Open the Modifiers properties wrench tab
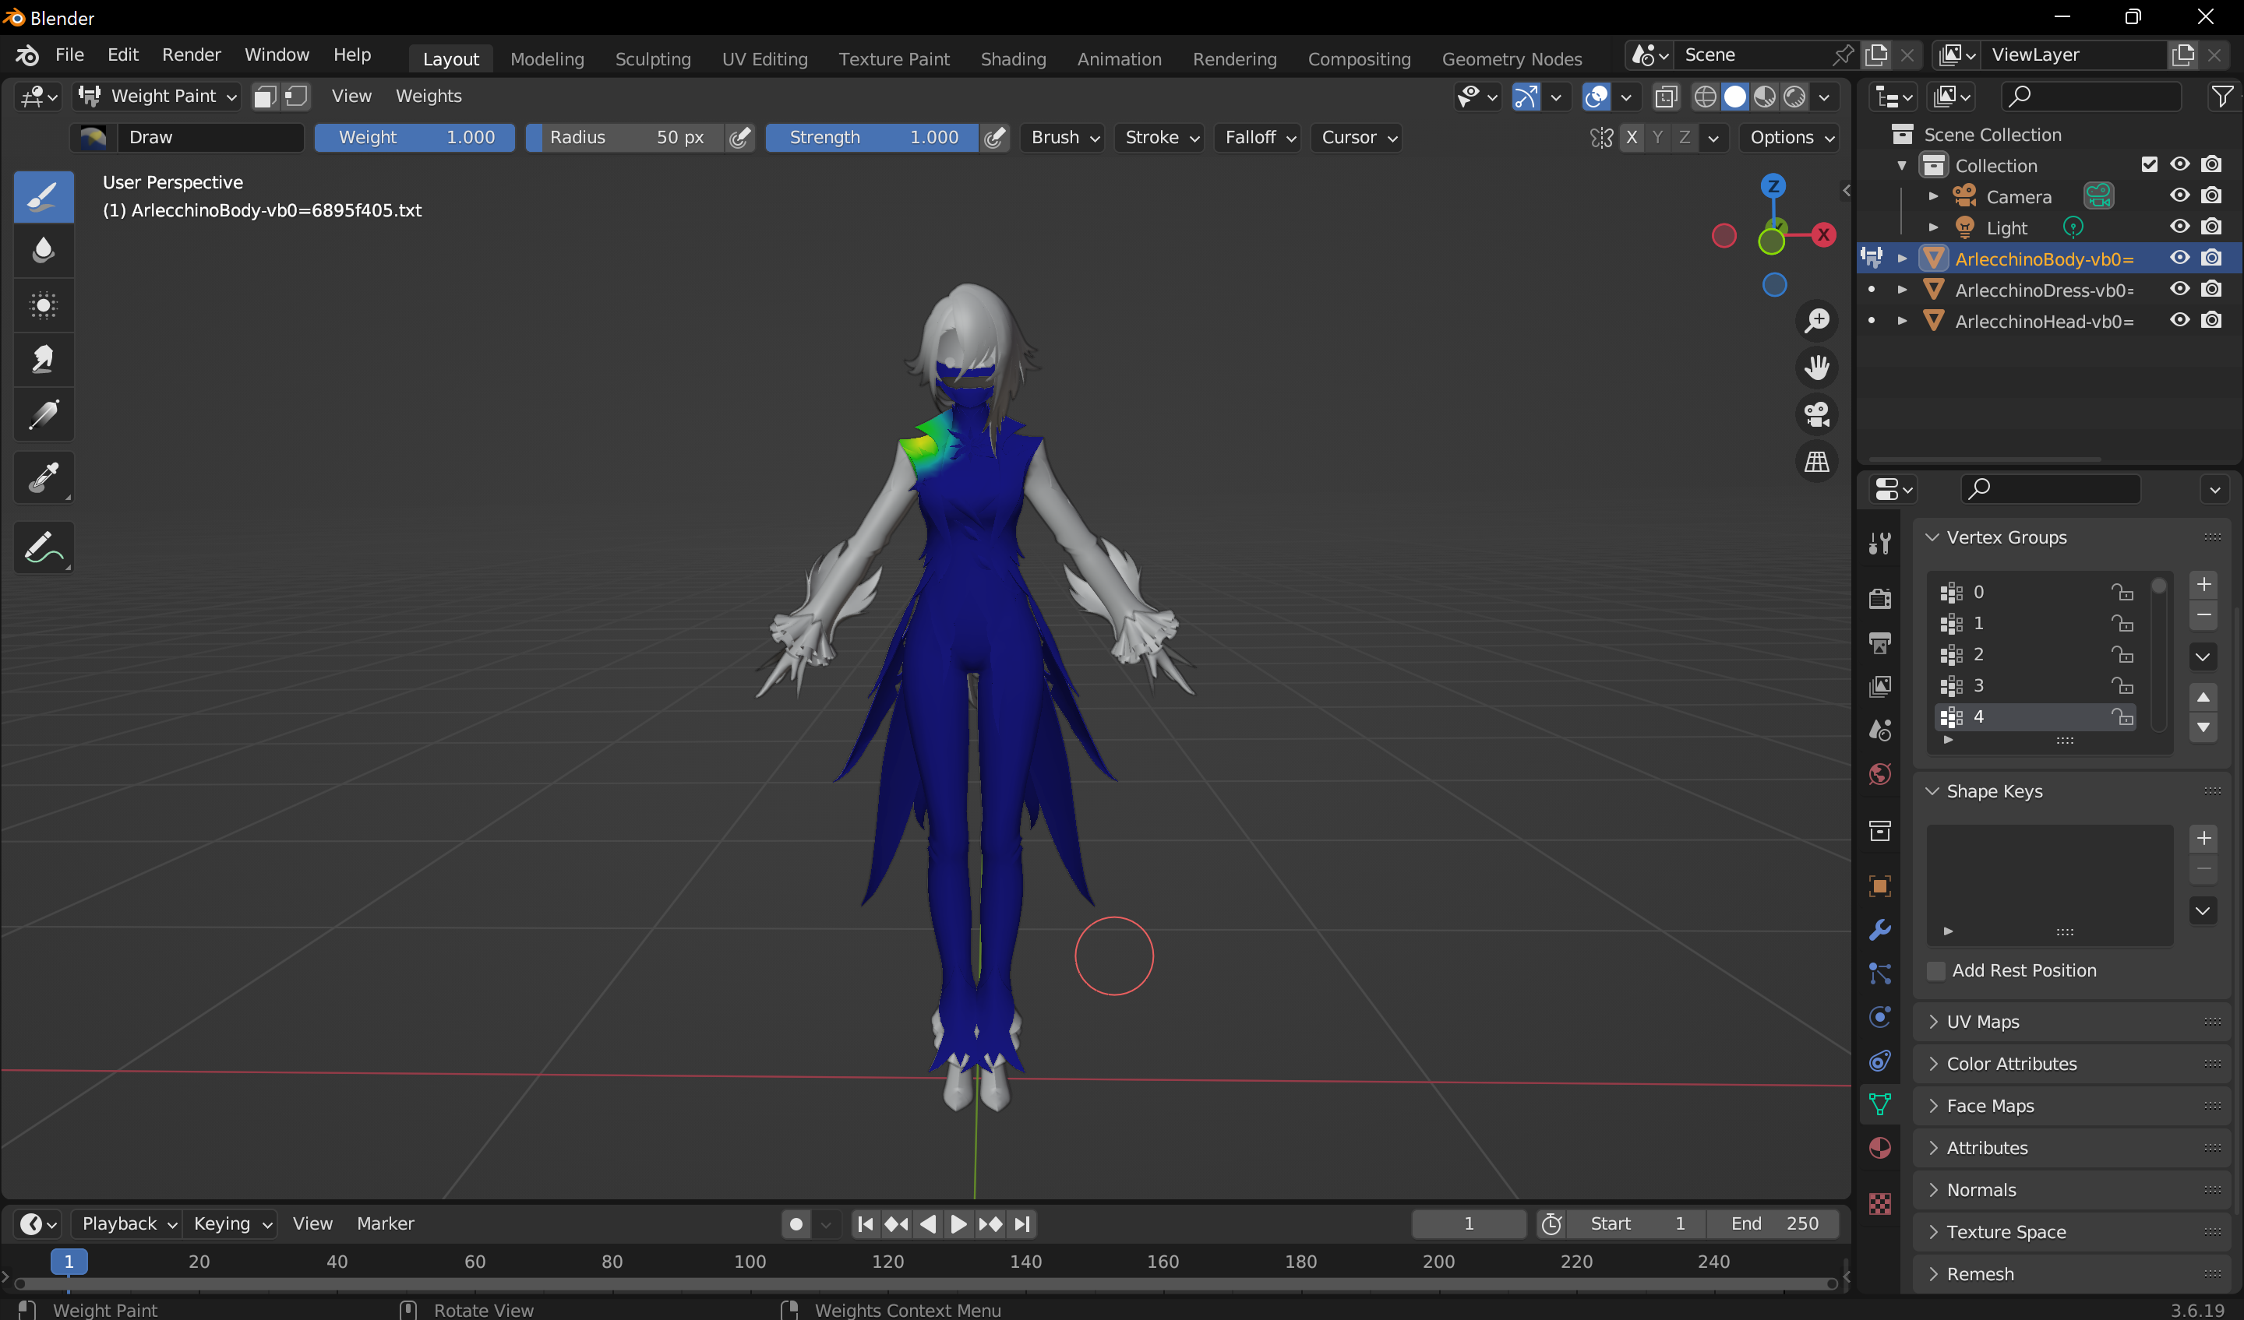This screenshot has height=1320, width=2244. point(1880,930)
